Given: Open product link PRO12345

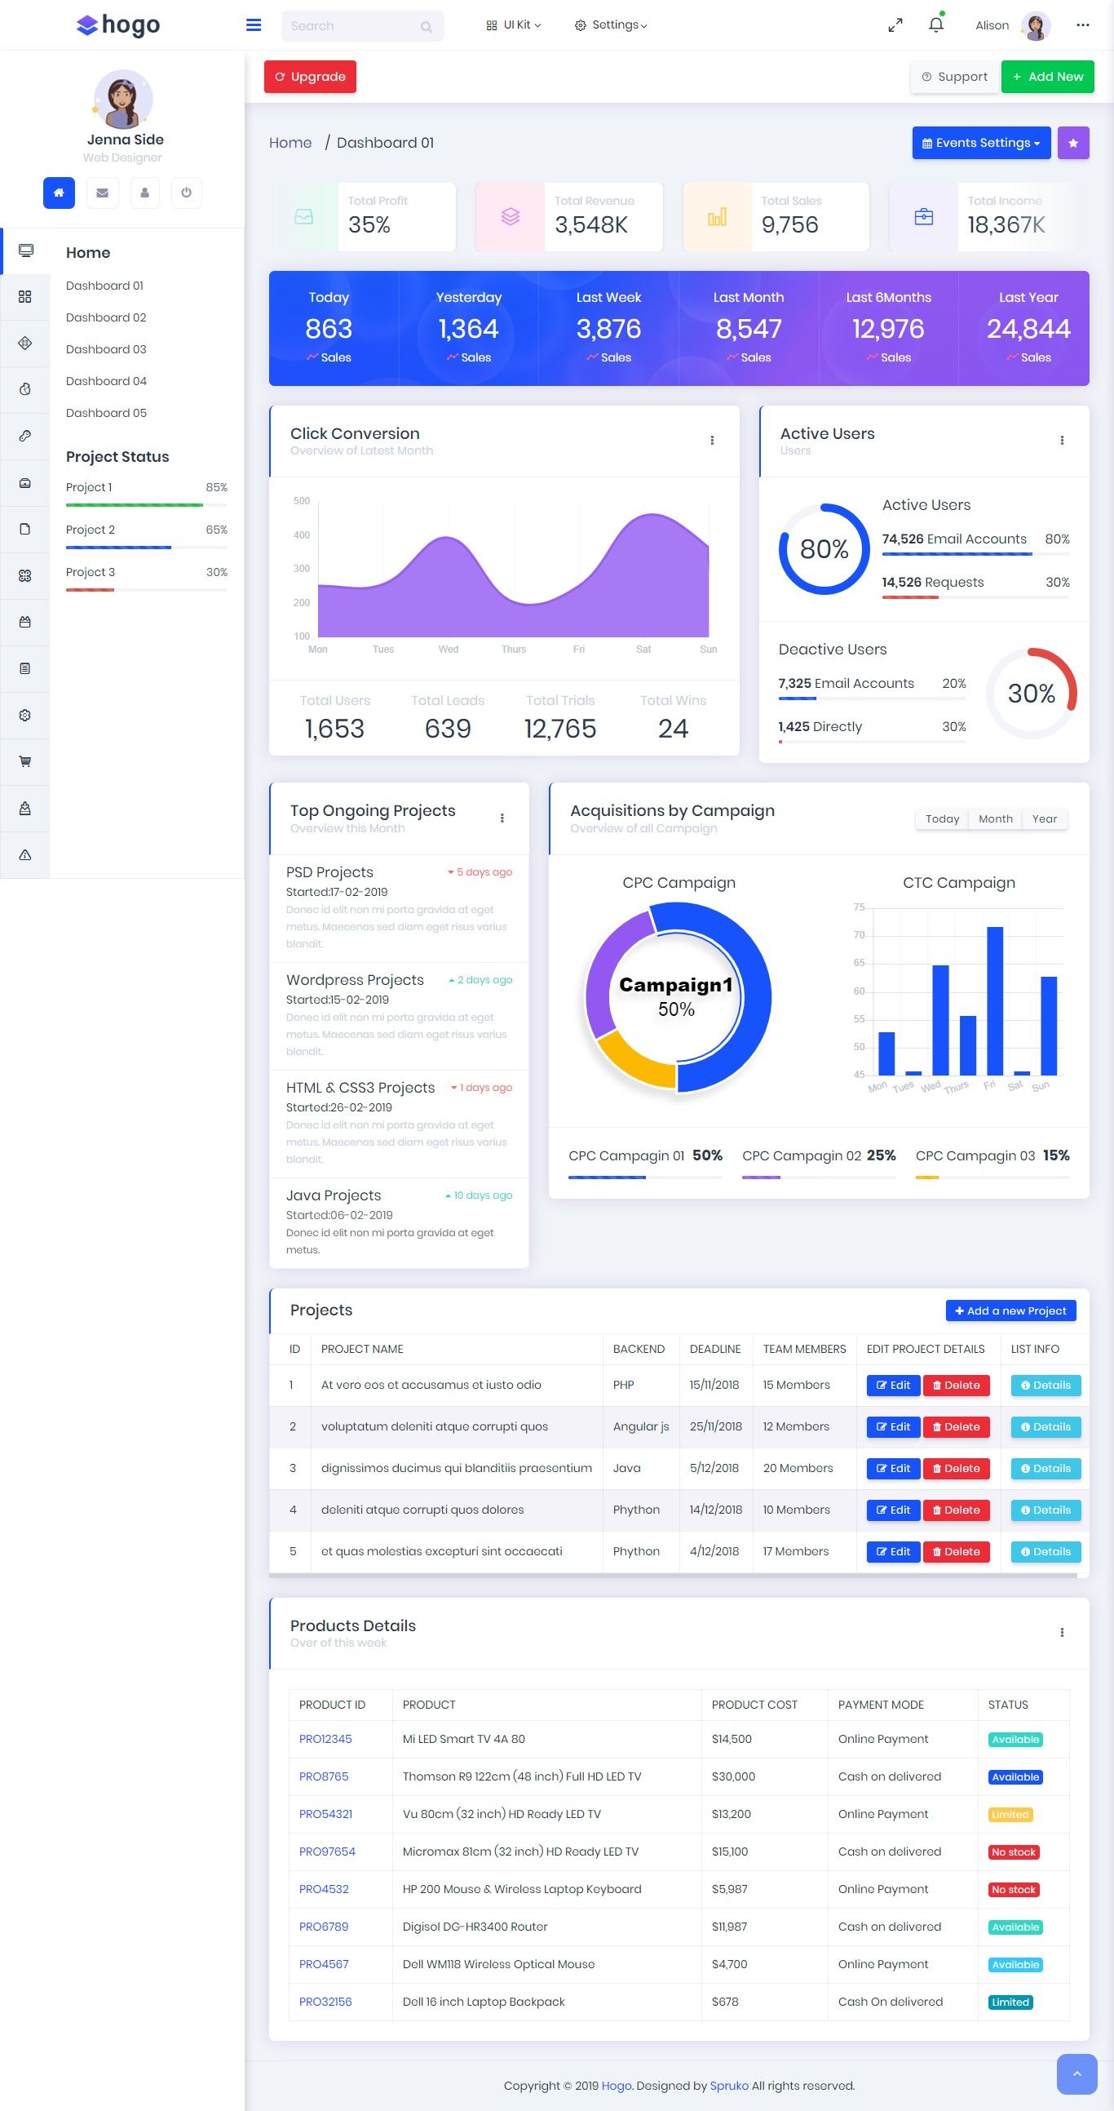Looking at the screenshot, I should click(325, 1739).
